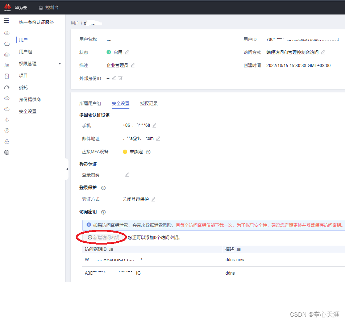Click the globe service icon in the sidebar
The height and width of the screenshot is (321, 345).
click(x=7, y=152)
